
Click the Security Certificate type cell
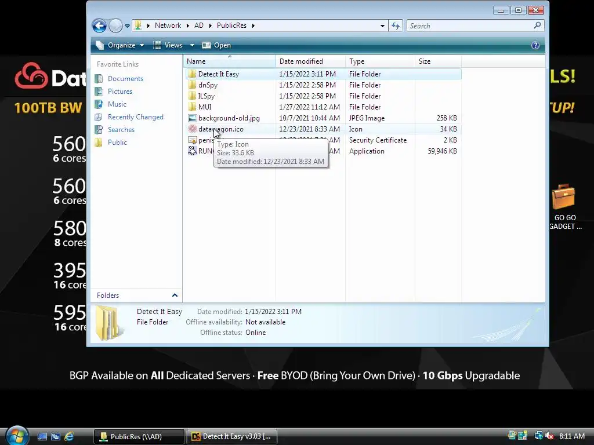378,140
